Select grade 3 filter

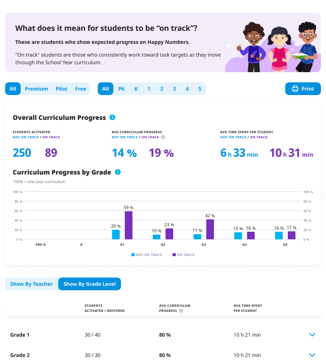click(x=174, y=89)
